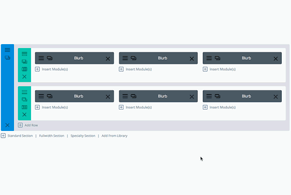Viewport: 291px width, 195px height.
Task: Select first row left Blurb title
Action: [x=79, y=58]
